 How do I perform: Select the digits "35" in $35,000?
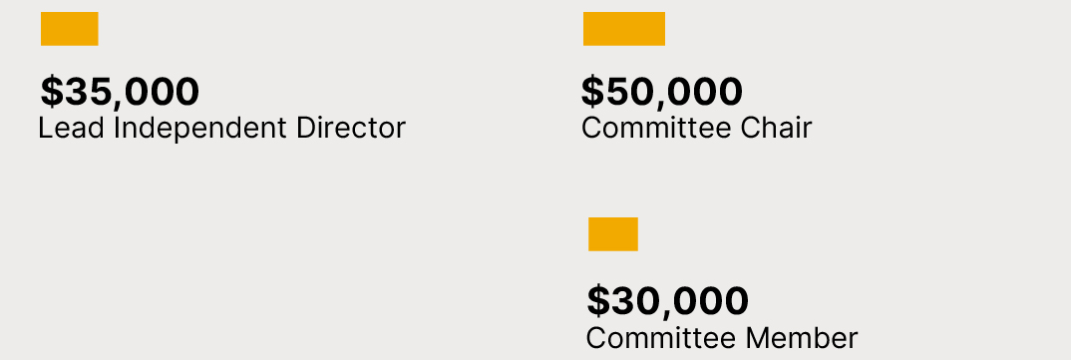click(86, 92)
